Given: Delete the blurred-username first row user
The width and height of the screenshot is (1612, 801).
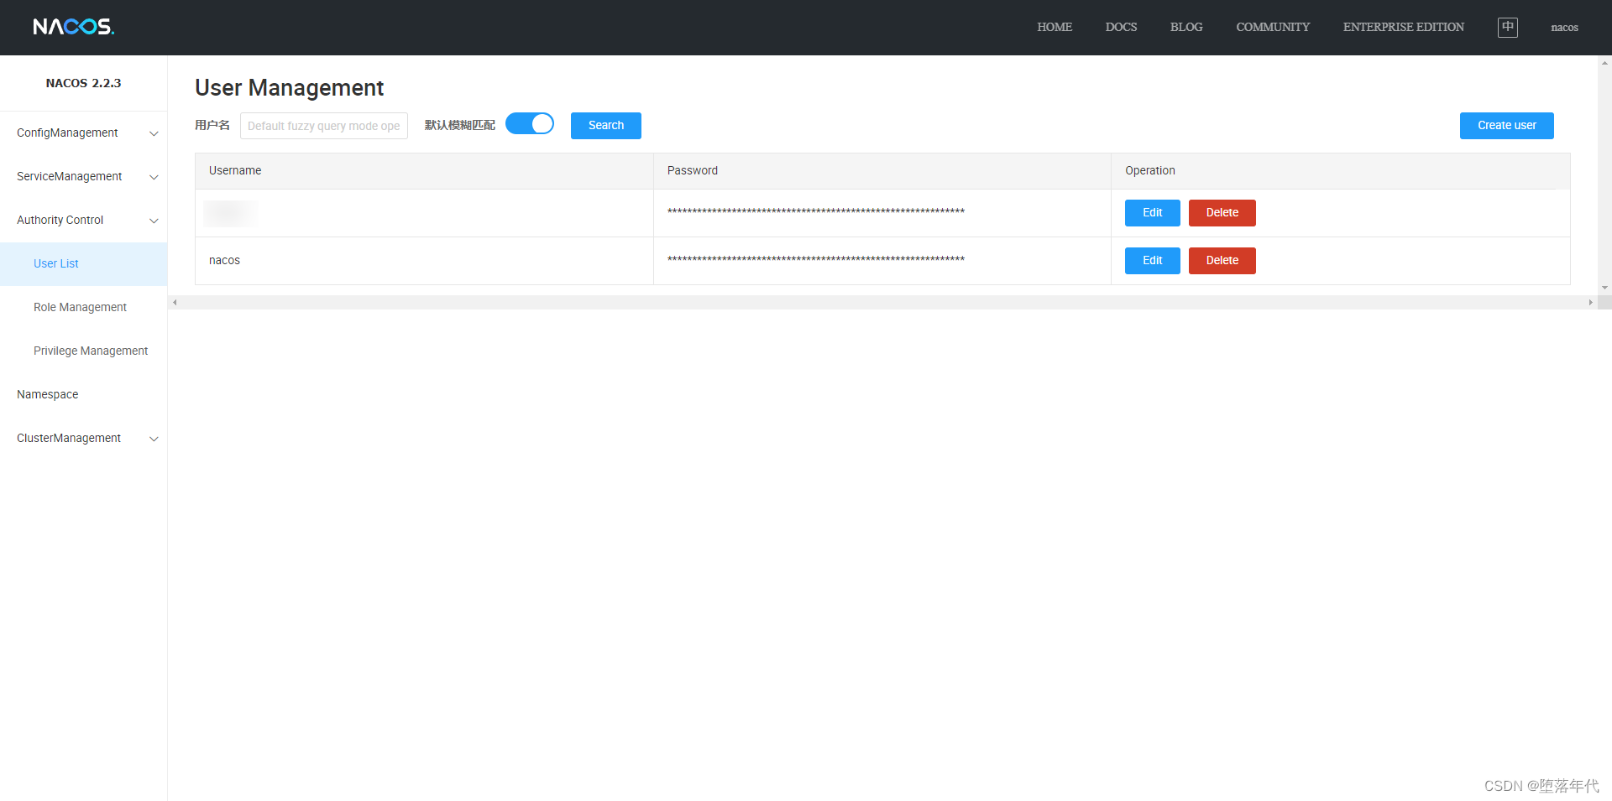Looking at the screenshot, I should 1222,213.
